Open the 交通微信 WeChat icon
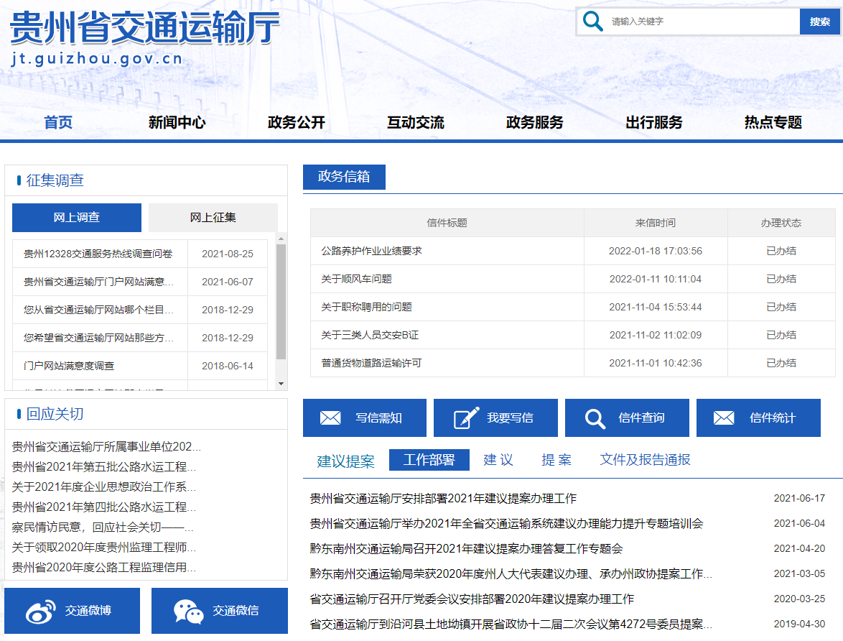 click(x=188, y=611)
